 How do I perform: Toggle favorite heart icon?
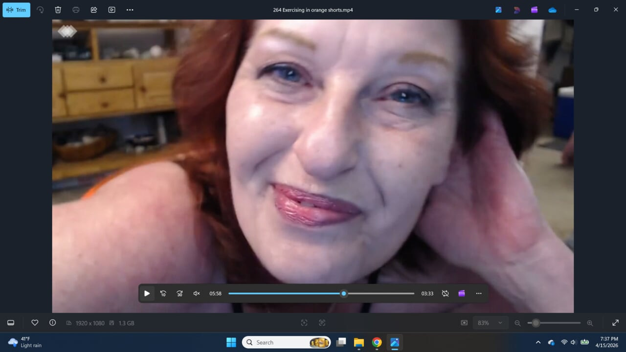click(x=35, y=323)
